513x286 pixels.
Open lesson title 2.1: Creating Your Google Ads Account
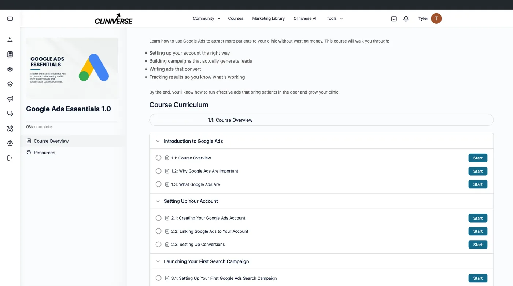[x=208, y=218]
